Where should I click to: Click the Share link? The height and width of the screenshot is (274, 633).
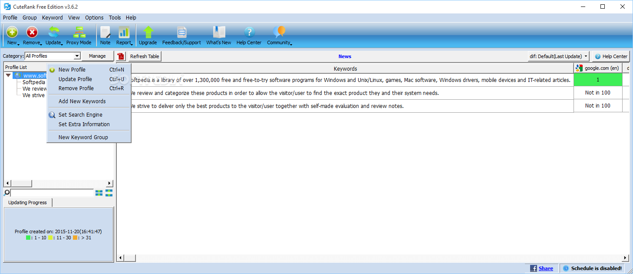coord(546,268)
